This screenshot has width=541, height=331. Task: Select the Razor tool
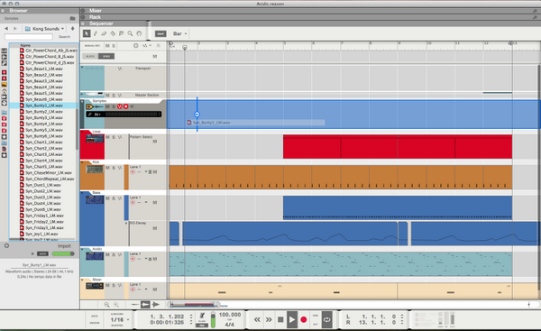[x=113, y=33]
